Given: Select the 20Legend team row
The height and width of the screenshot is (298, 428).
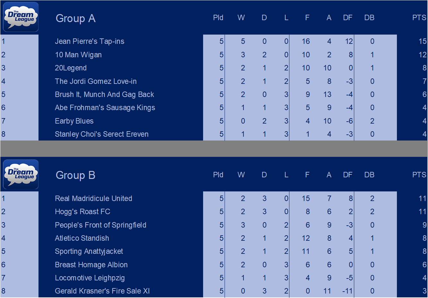Looking at the screenshot, I should pyautogui.click(x=214, y=68).
